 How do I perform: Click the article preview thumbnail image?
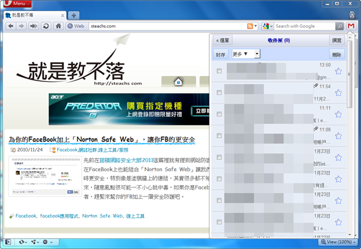coord(45,176)
